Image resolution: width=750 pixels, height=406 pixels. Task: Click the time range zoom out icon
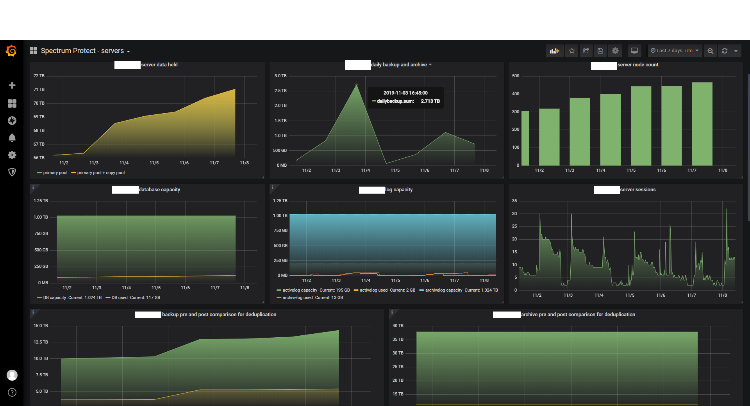[711, 51]
